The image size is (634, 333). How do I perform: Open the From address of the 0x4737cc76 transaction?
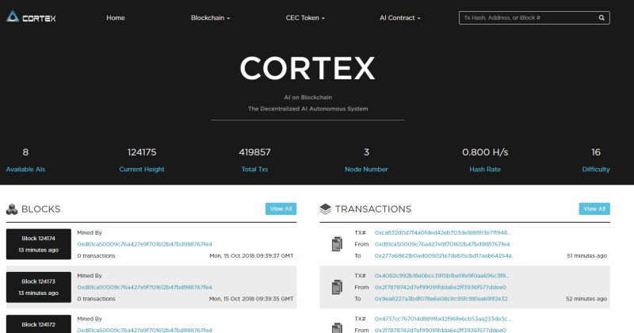point(441,330)
